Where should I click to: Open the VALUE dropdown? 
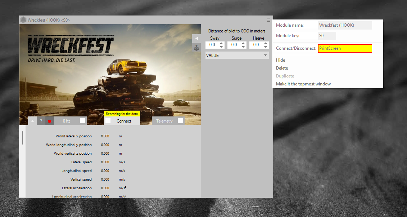[237, 56]
